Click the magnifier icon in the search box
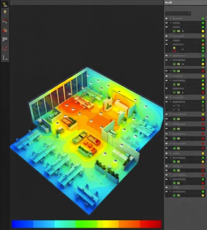 tap(189, 13)
